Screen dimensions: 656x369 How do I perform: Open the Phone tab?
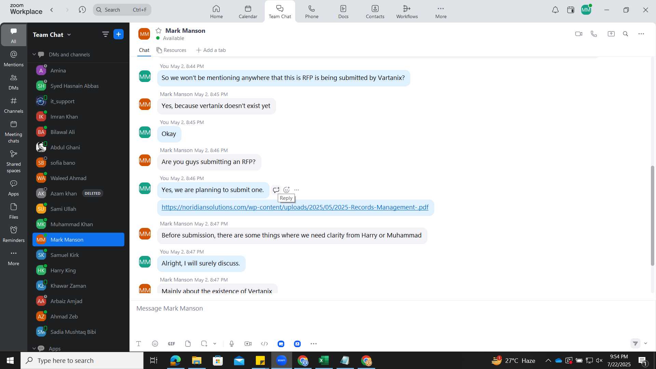click(312, 12)
